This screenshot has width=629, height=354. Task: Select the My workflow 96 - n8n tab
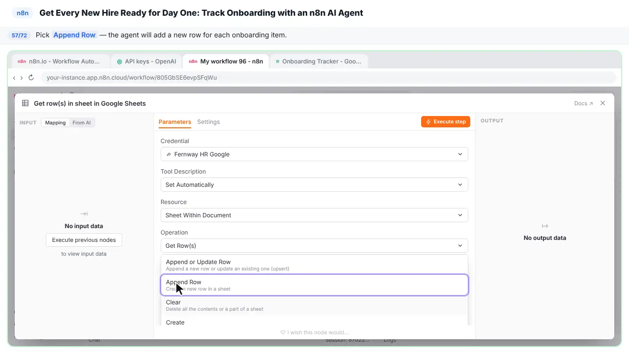coord(226,61)
